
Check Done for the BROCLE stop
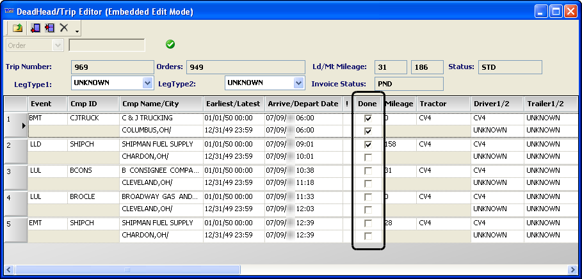368,197
